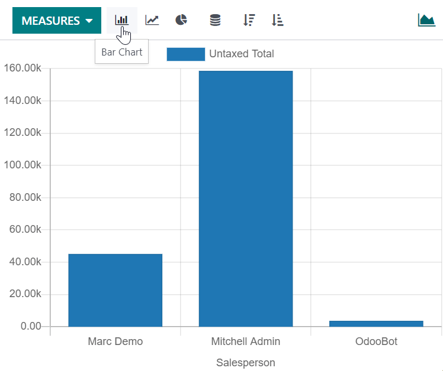Click the OdooBot axis label

click(376, 341)
